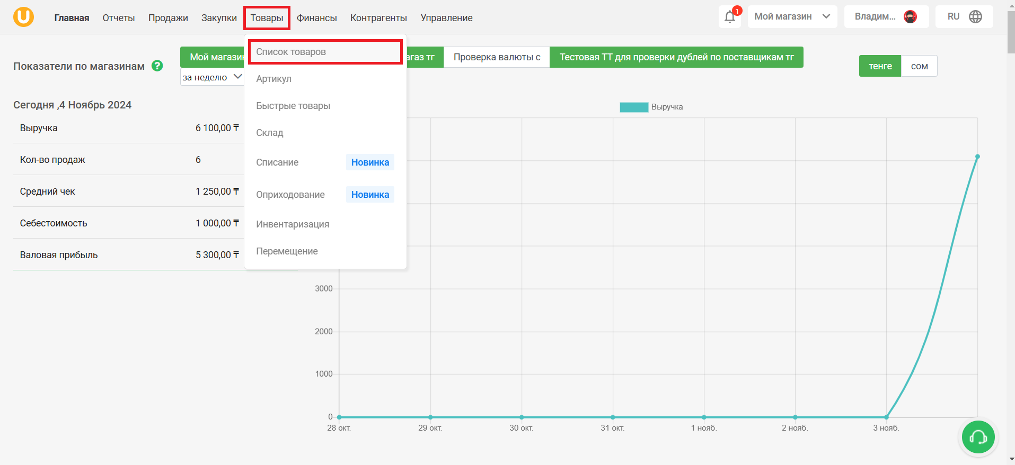Toggle the Выручка legend color swatch
The height and width of the screenshot is (465, 1015).
pyautogui.click(x=634, y=107)
